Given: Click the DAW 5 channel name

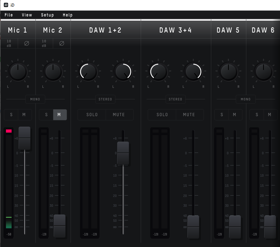Looking at the screenshot, I should click(228, 30).
